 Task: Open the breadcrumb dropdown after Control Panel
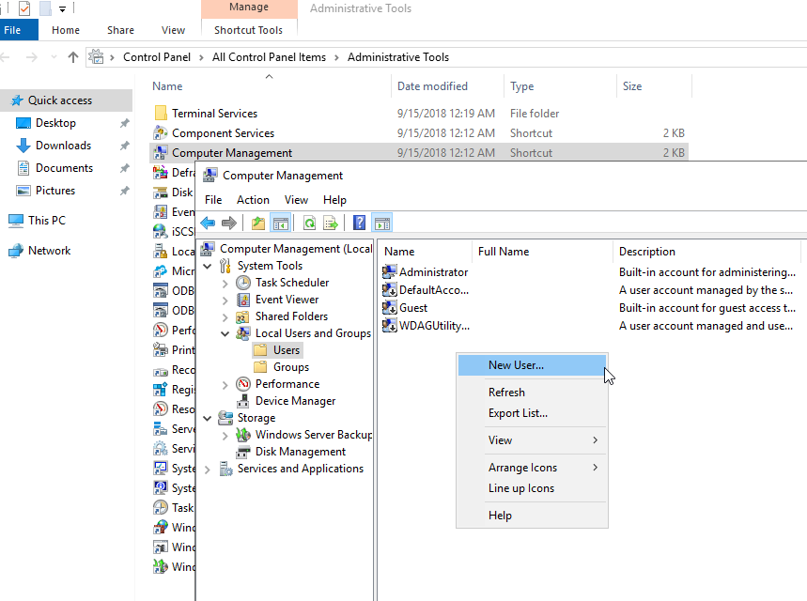201,57
